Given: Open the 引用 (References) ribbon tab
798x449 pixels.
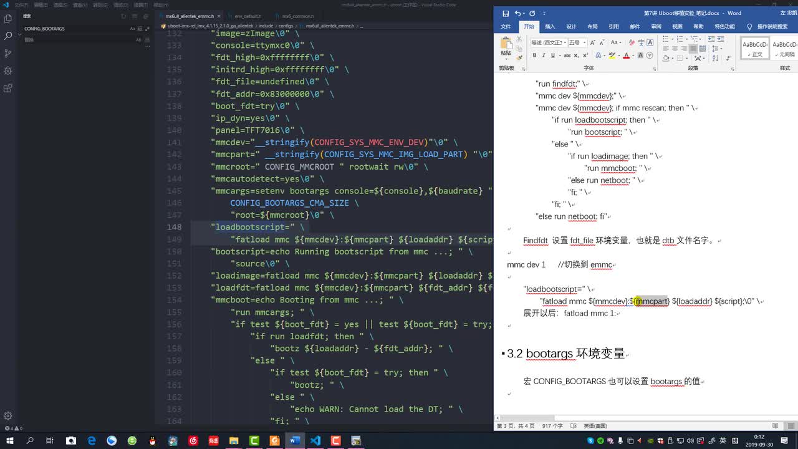Looking at the screenshot, I should tap(613, 27).
